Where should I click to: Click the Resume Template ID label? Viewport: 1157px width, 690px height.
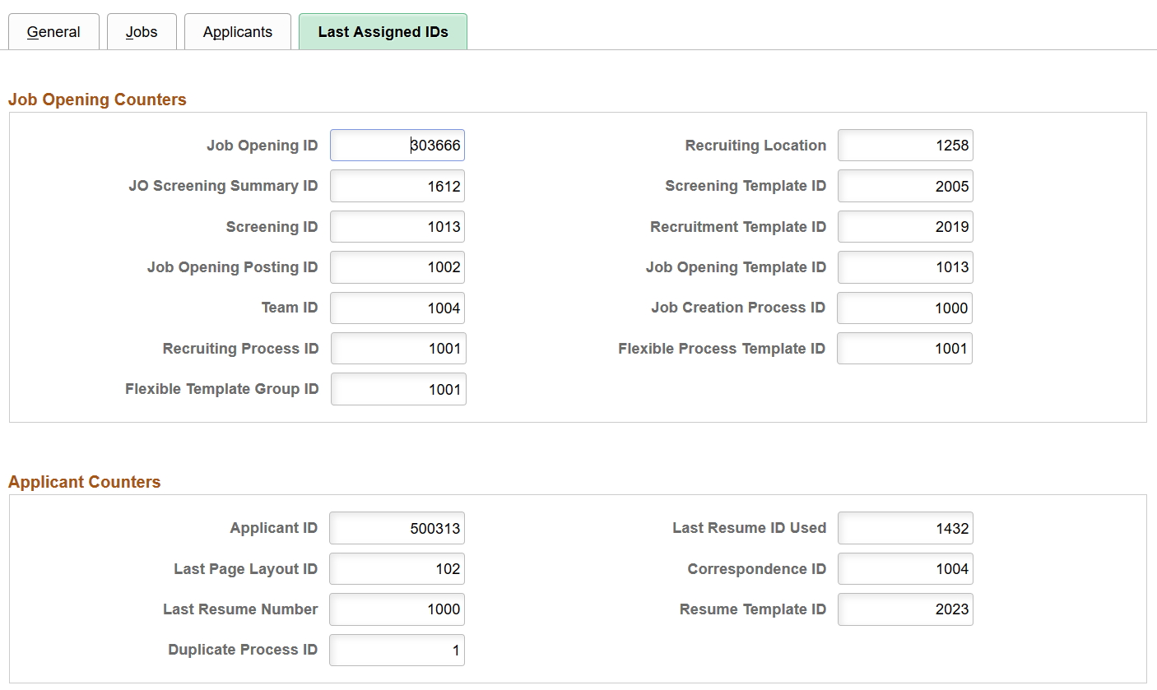(x=753, y=609)
